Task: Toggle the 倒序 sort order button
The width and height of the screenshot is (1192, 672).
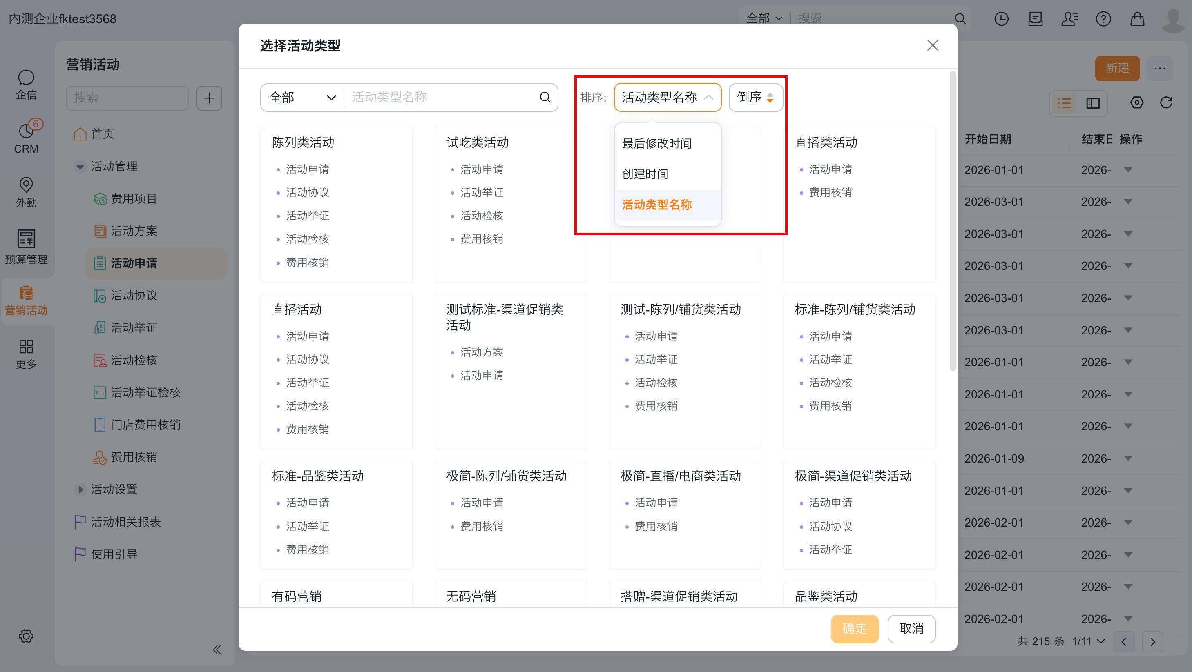Action: [x=755, y=97]
